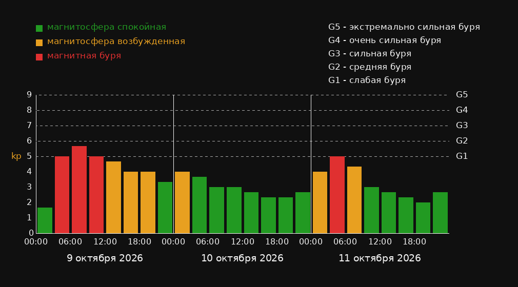518x287 pixels.
Task: Select the first orange bar of 10 October
Action: pos(183,202)
